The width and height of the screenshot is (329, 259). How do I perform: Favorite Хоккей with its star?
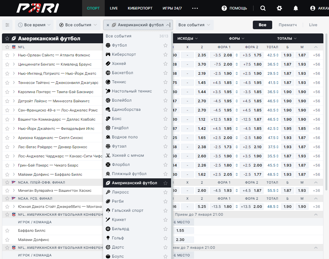click(x=165, y=64)
